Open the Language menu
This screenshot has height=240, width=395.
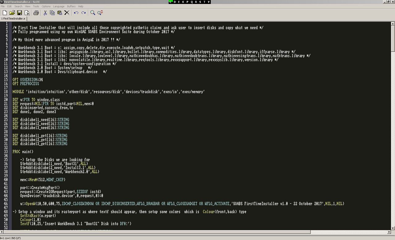click(59, 6)
